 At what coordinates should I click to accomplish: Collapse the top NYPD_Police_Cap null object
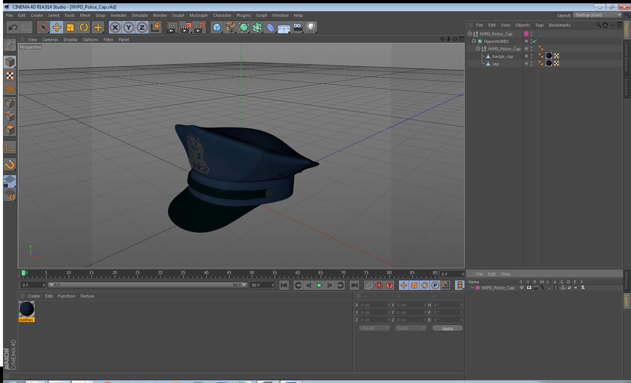pos(470,34)
